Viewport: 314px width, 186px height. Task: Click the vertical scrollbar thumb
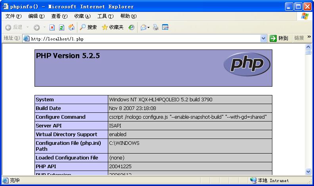[308, 52]
